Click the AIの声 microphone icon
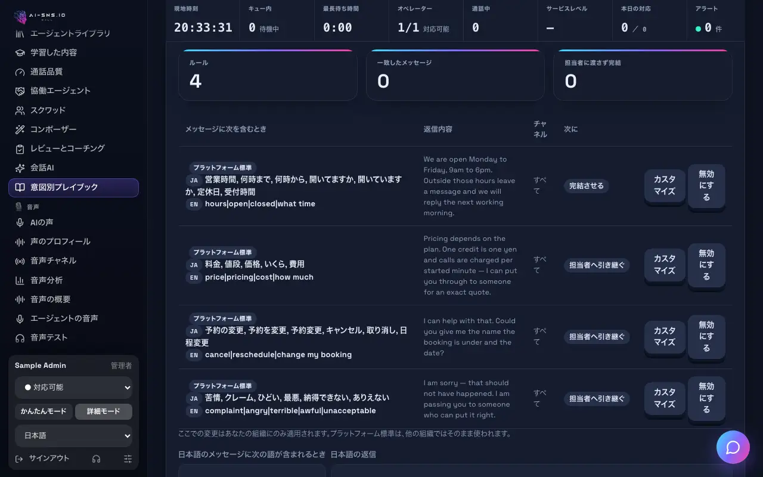Viewport: 763px width, 477px height. pyautogui.click(x=20, y=222)
